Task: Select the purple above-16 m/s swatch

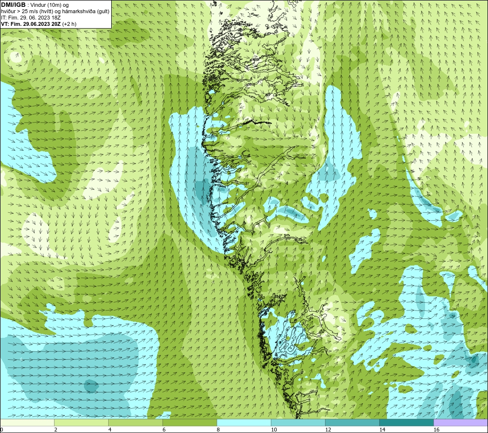Action: point(461,423)
